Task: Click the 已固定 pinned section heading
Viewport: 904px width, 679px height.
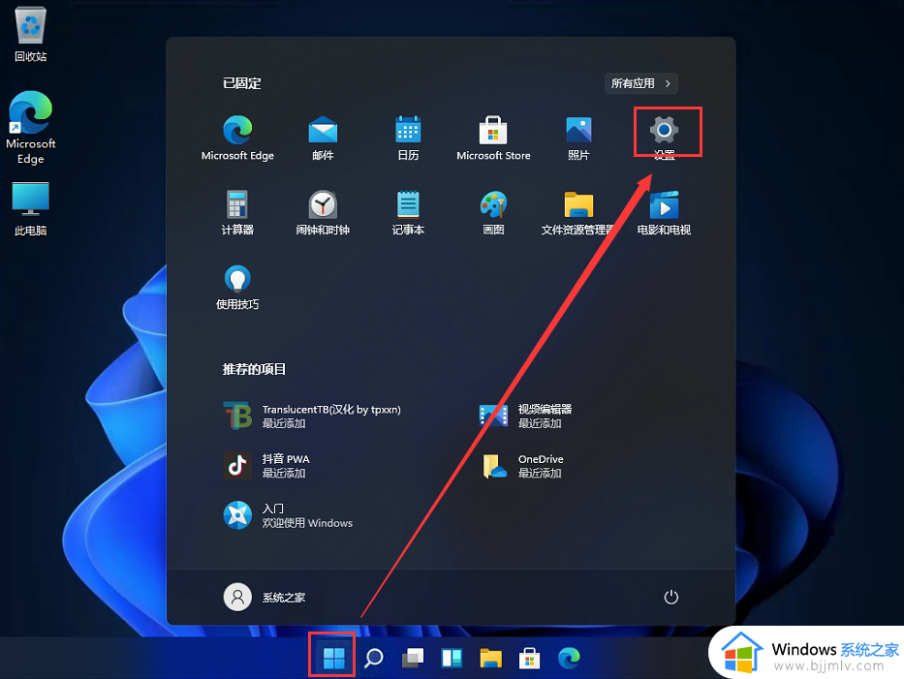Action: 241,83
